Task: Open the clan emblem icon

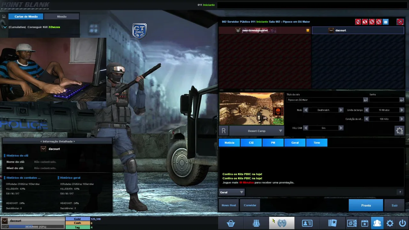Action: pos(282,223)
